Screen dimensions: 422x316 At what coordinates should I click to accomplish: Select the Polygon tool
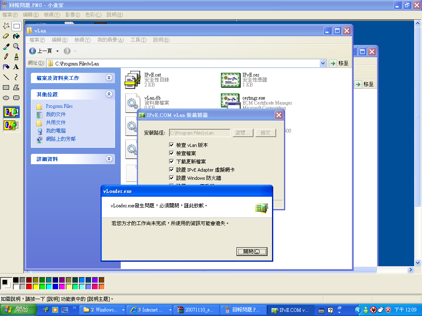tap(16, 87)
